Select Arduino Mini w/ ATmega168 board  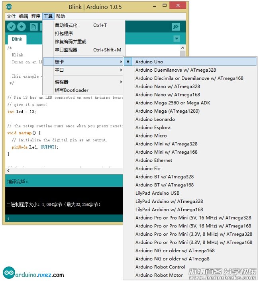tap(190, 152)
